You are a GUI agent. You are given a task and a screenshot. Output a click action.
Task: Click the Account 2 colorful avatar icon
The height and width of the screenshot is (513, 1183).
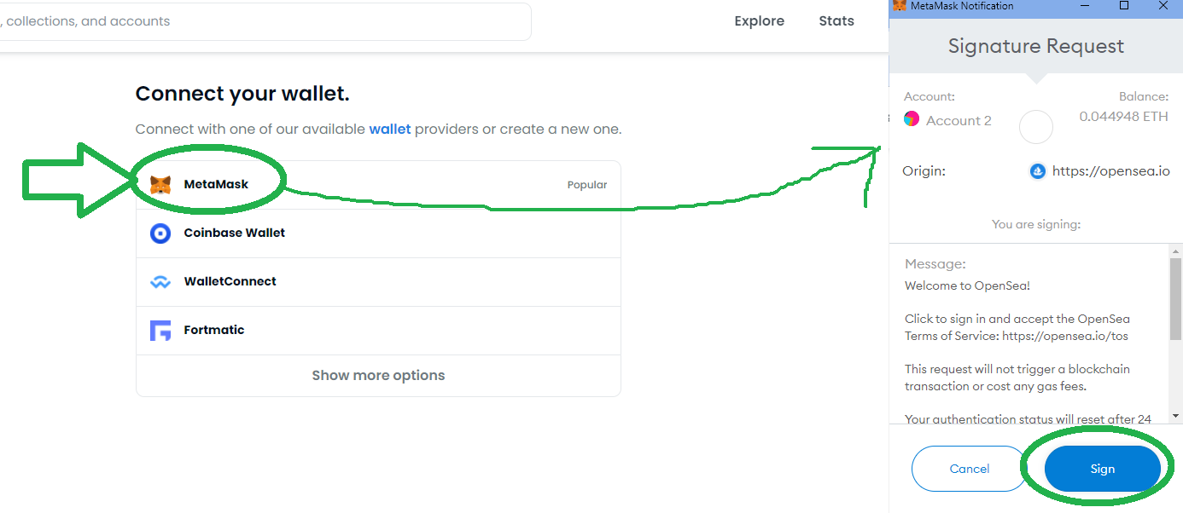pos(912,119)
